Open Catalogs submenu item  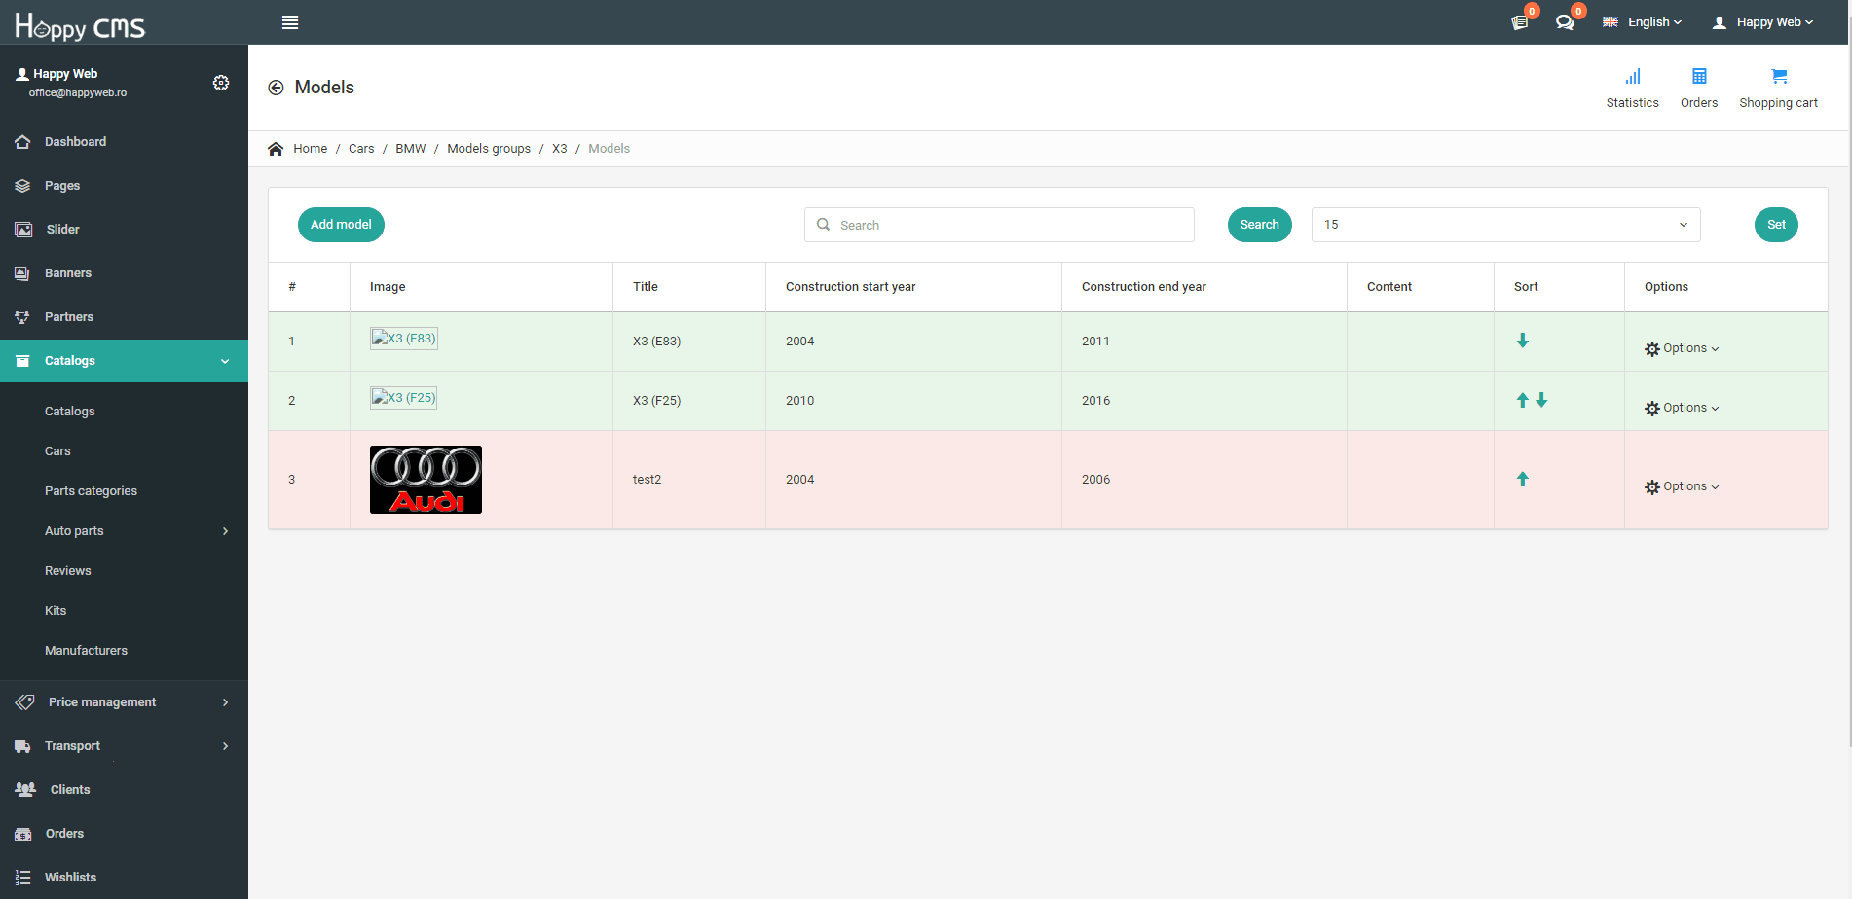[x=70, y=412]
